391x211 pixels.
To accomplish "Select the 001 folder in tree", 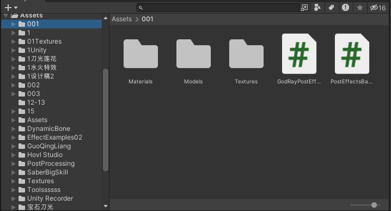I will 51,24.
